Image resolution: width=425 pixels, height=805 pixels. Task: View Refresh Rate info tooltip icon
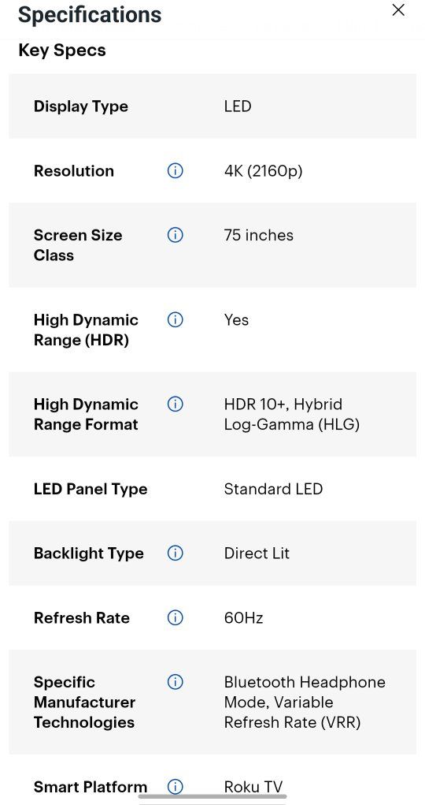tap(176, 617)
